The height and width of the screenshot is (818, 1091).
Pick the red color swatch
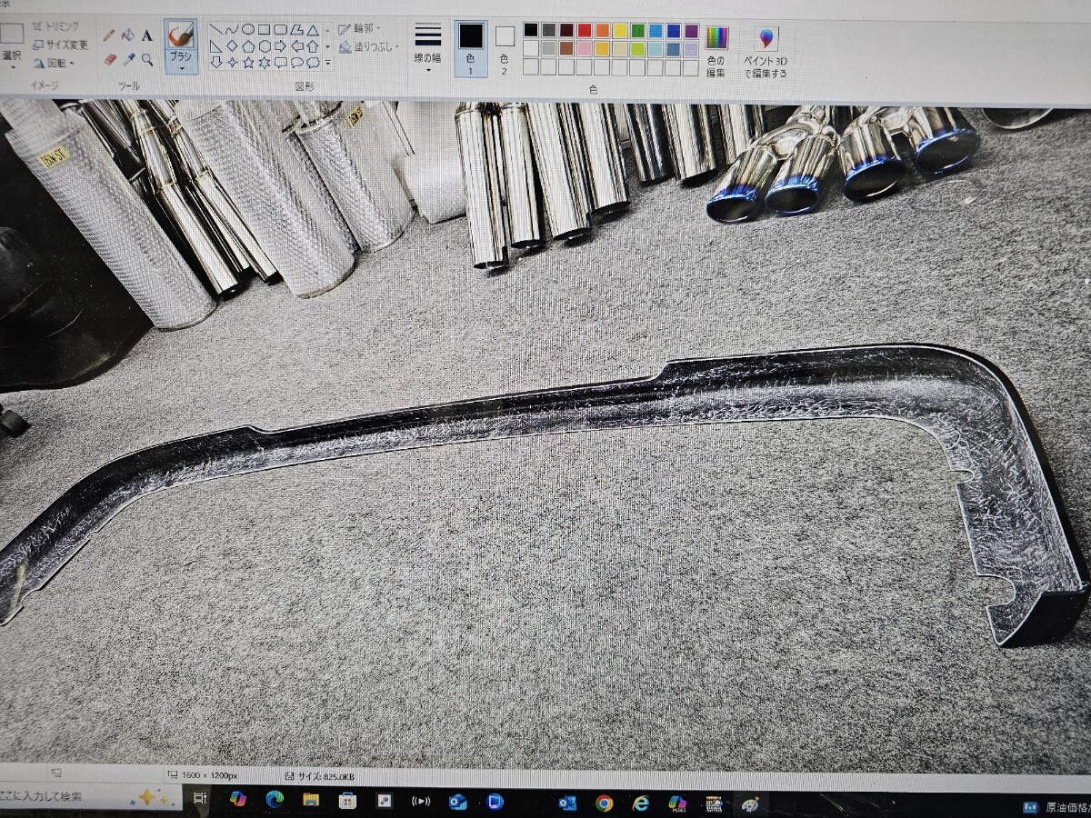[585, 31]
